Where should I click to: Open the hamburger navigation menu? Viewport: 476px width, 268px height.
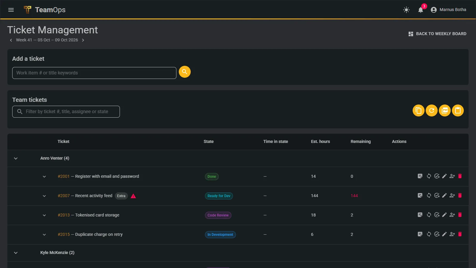point(11,10)
